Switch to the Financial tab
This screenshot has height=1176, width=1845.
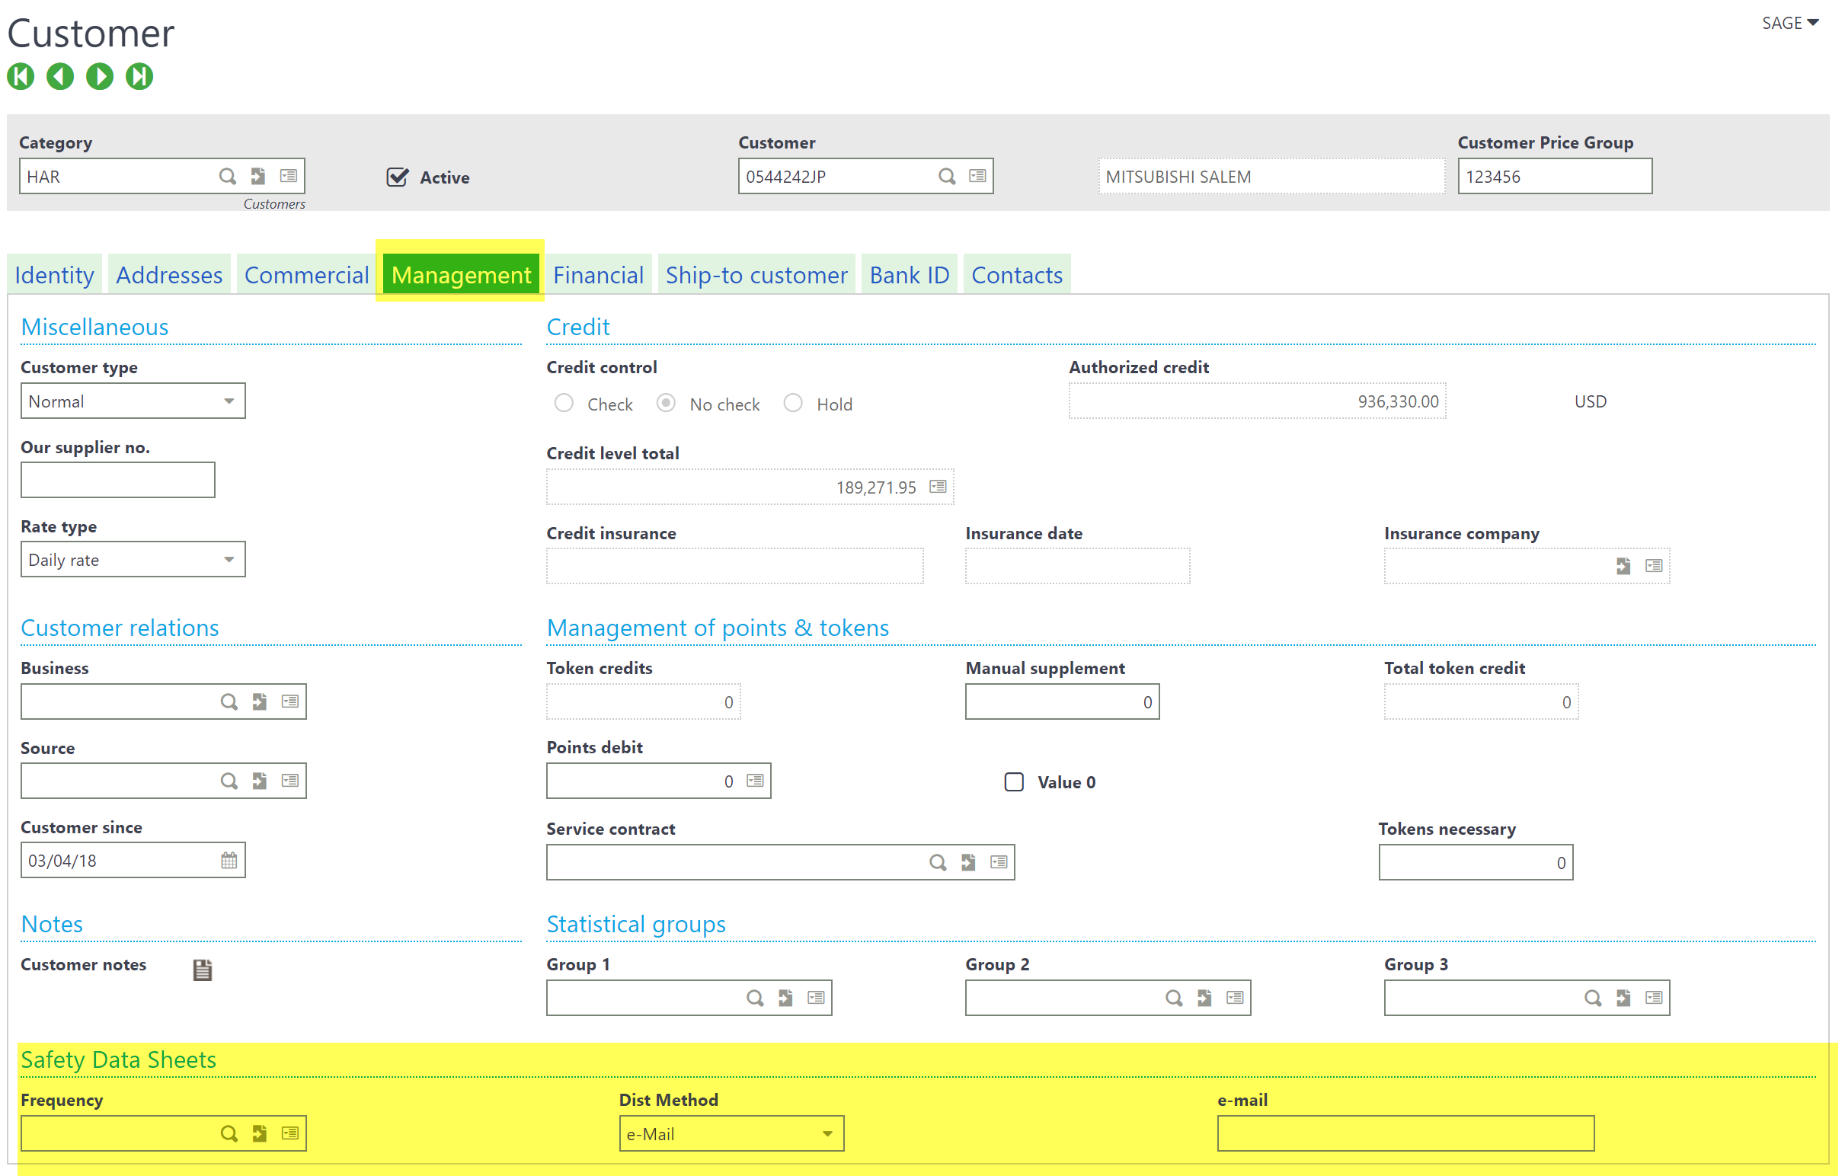pyautogui.click(x=598, y=275)
